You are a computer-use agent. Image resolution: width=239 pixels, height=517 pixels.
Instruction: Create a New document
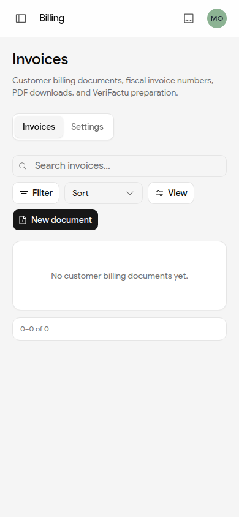tap(55, 220)
